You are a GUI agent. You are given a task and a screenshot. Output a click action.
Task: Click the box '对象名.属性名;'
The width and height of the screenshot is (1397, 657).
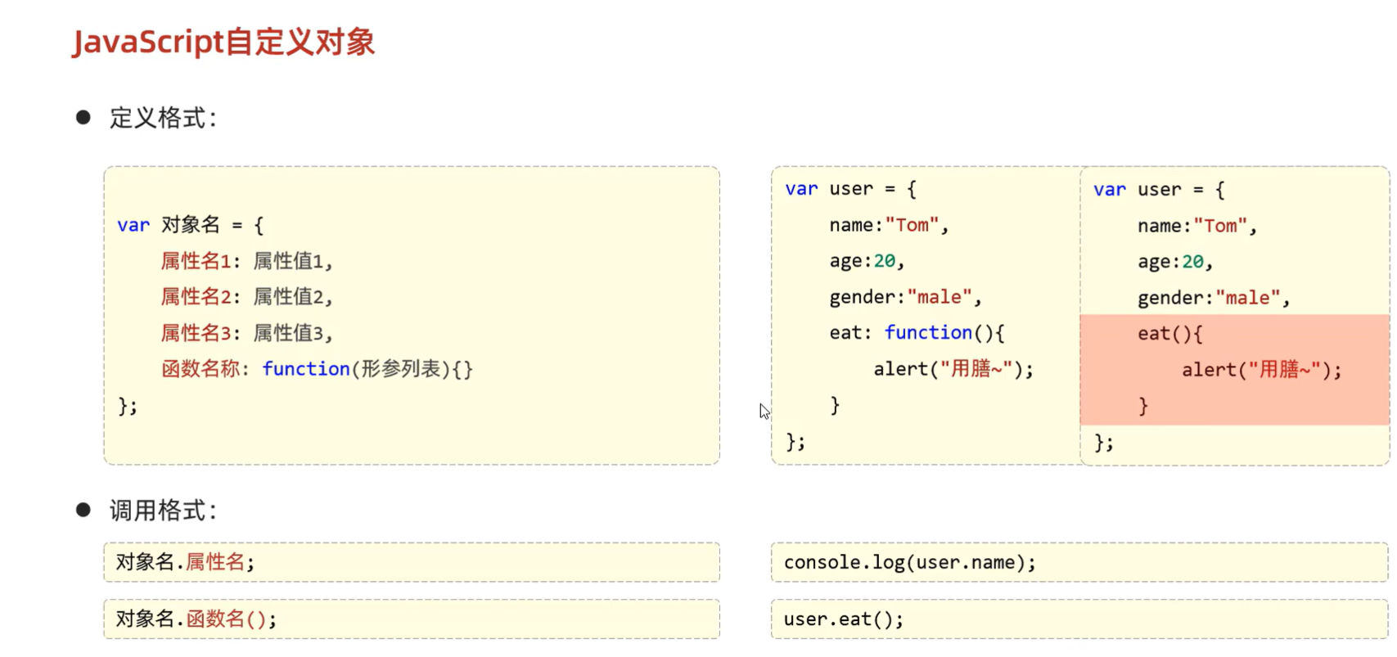click(x=412, y=562)
